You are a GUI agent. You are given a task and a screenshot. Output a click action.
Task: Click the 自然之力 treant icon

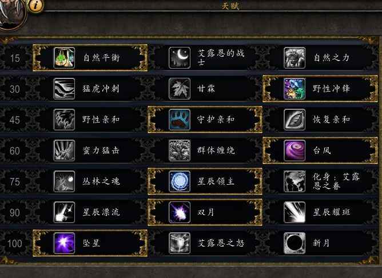(x=295, y=58)
